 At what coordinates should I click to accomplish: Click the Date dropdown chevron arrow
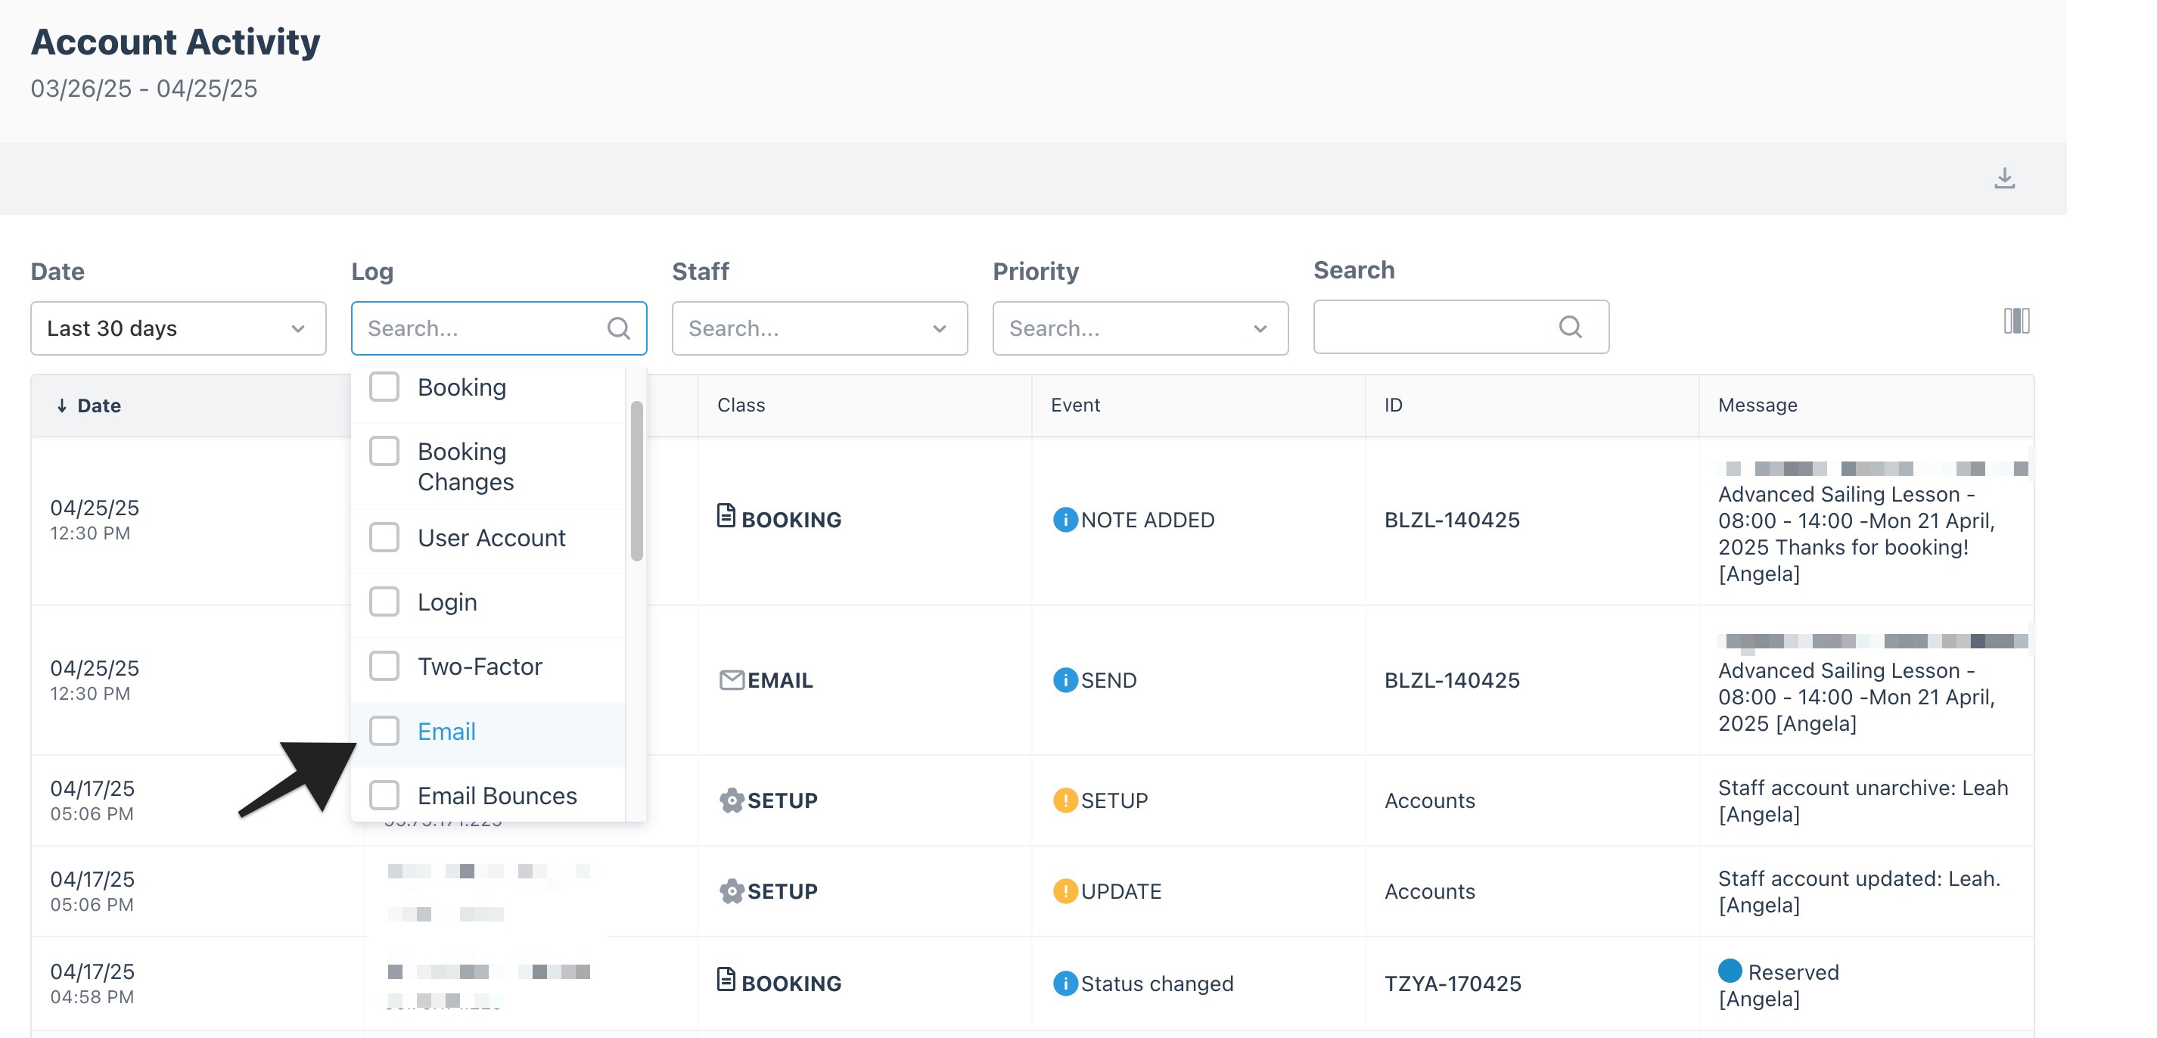(x=298, y=329)
